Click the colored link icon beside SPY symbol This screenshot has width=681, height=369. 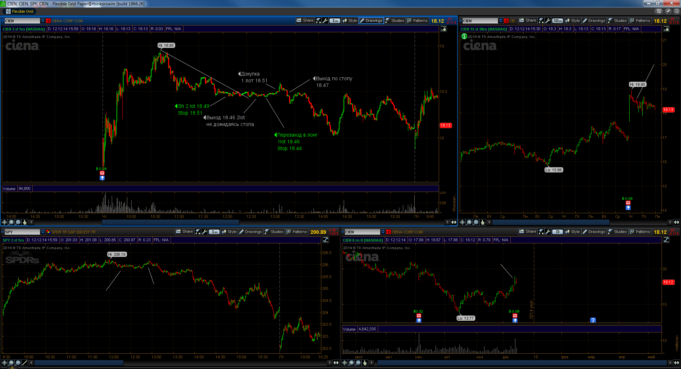49,232
